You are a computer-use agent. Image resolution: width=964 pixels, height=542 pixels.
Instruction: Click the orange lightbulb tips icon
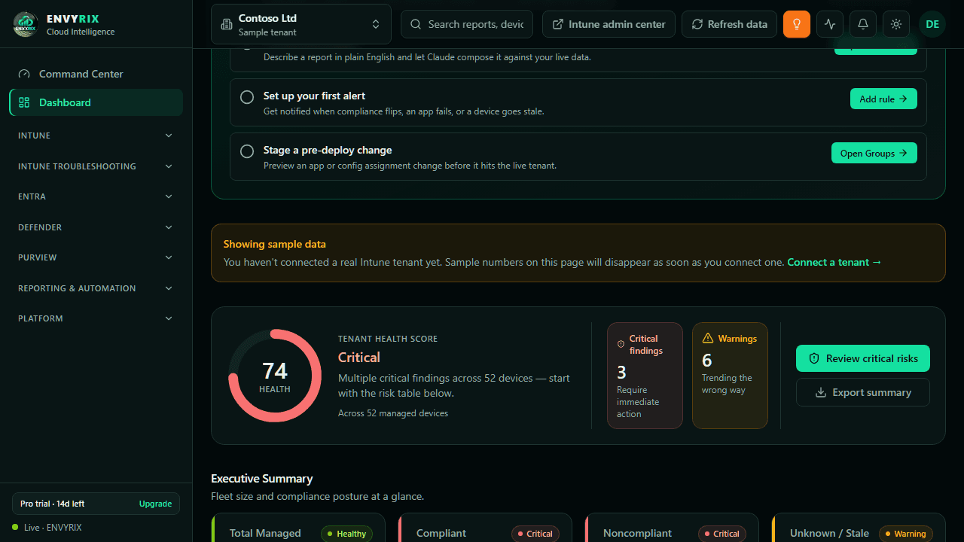pos(797,24)
